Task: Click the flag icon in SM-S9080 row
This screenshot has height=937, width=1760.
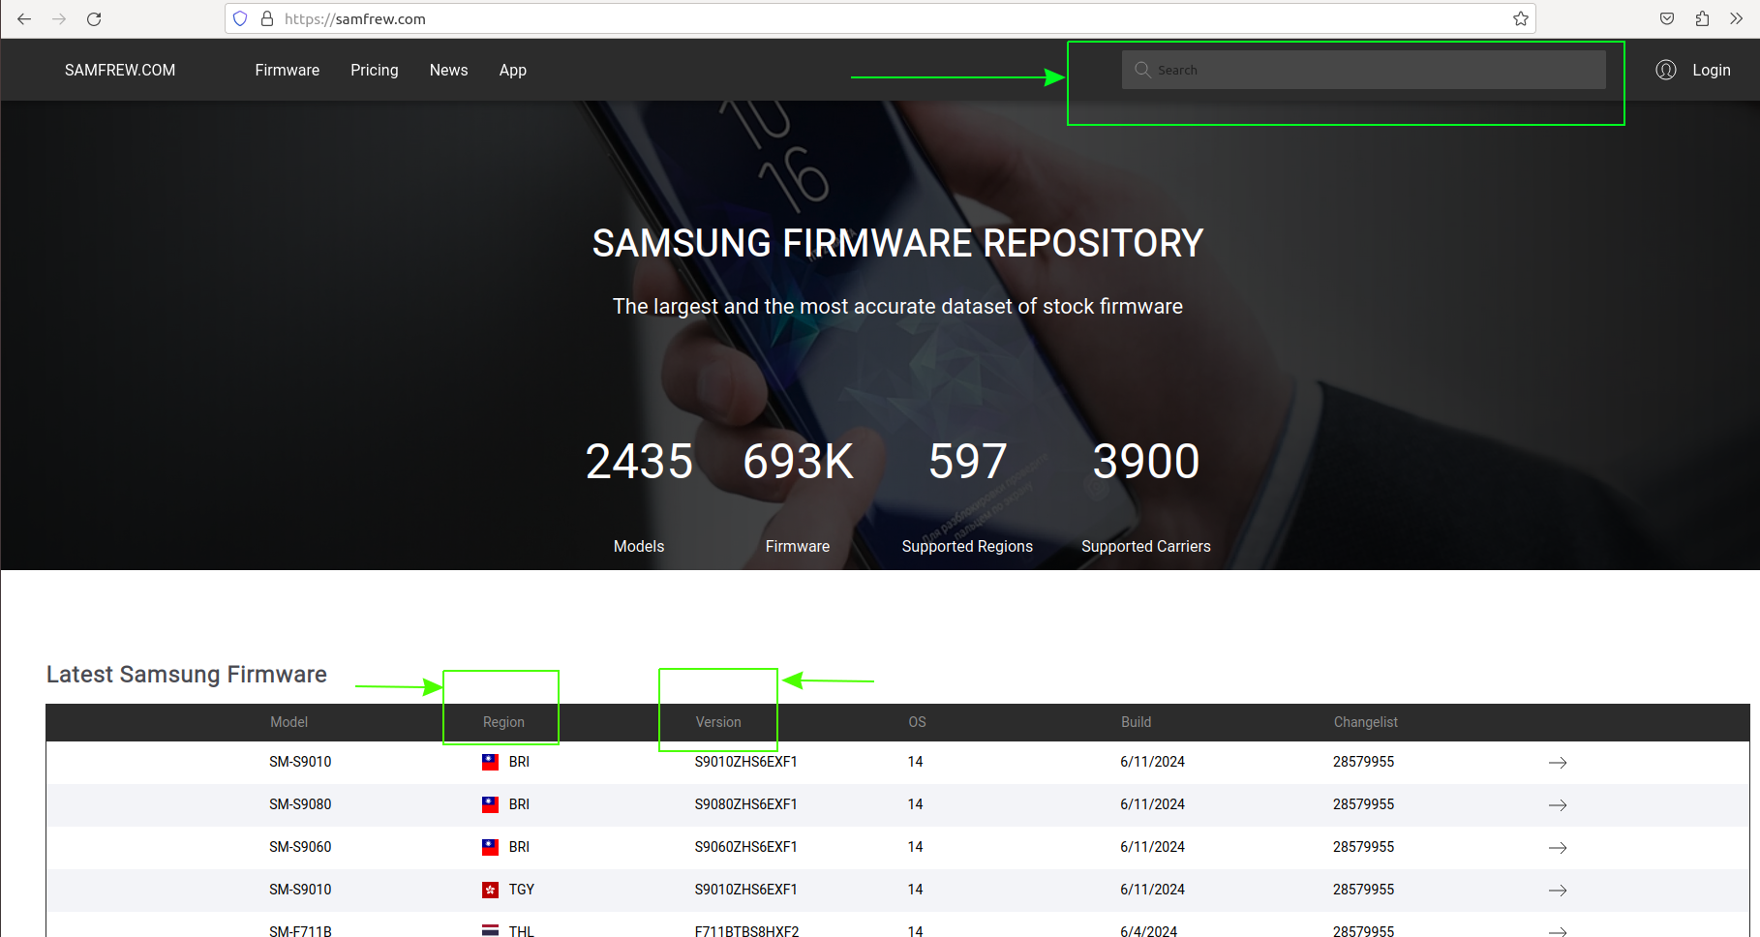Action: (x=491, y=804)
